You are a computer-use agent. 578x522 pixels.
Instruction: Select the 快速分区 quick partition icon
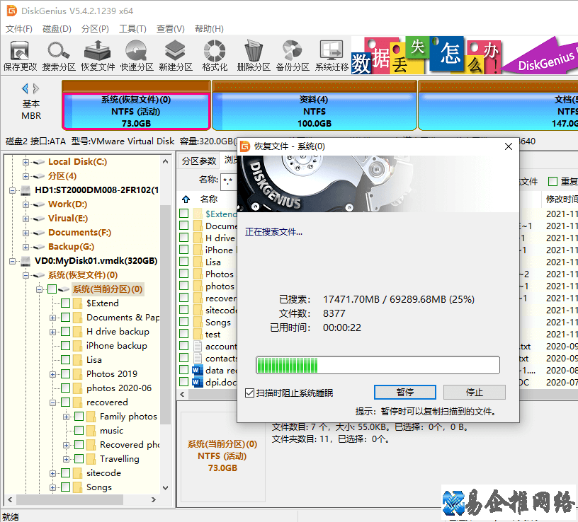[137, 55]
